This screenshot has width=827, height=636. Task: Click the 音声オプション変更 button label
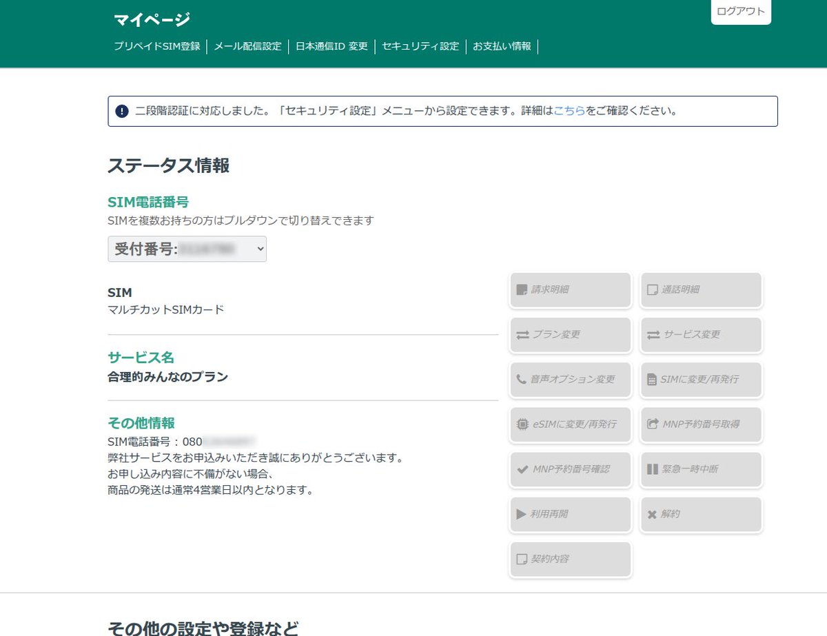click(572, 380)
